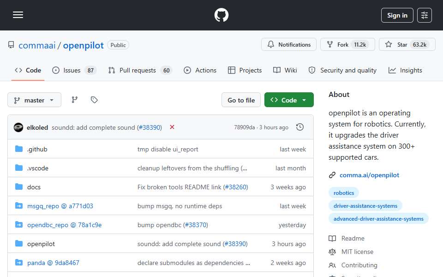The width and height of the screenshot is (443, 277).
Task: Click the panda submodule folder icon
Action: (19, 263)
